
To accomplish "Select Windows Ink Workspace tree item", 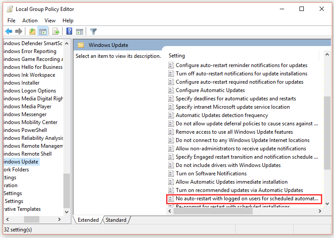I will 29,75.
